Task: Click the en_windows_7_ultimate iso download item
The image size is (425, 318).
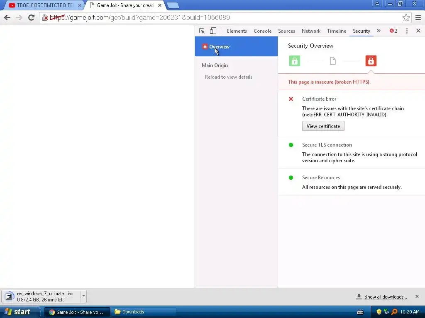Action: [41, 296]
